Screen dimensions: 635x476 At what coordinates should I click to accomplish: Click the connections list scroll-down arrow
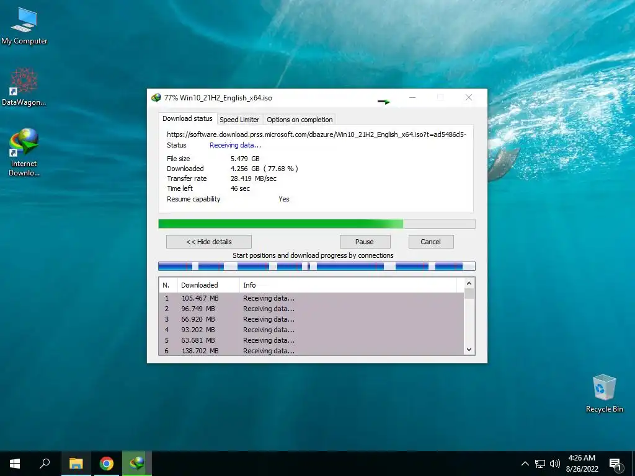tap(469, 350)
